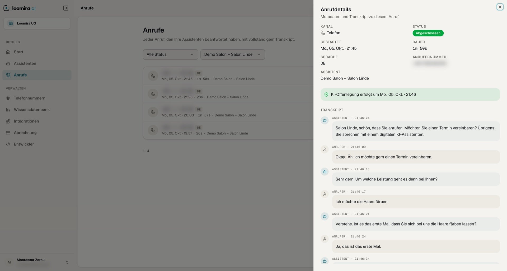The image size is (507, 271).
Task: Click the puzzle icon beside Integrationen
Action: pos(8,121)
